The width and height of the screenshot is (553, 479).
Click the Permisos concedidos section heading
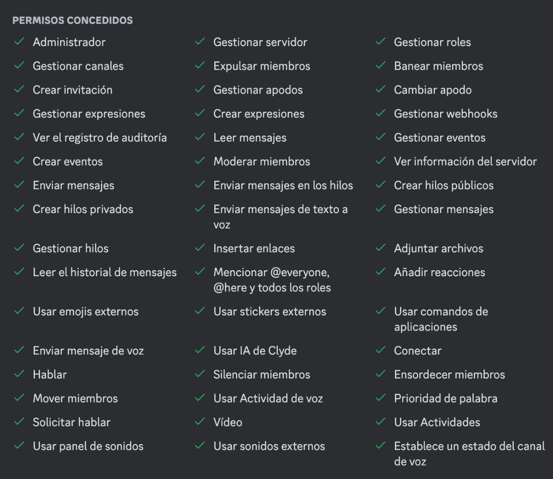pyautogui.click(x=72, y=20)
